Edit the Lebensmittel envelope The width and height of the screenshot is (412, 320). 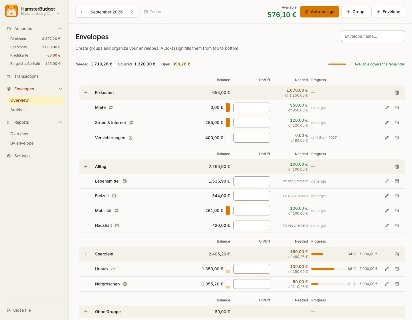(387, 181)
